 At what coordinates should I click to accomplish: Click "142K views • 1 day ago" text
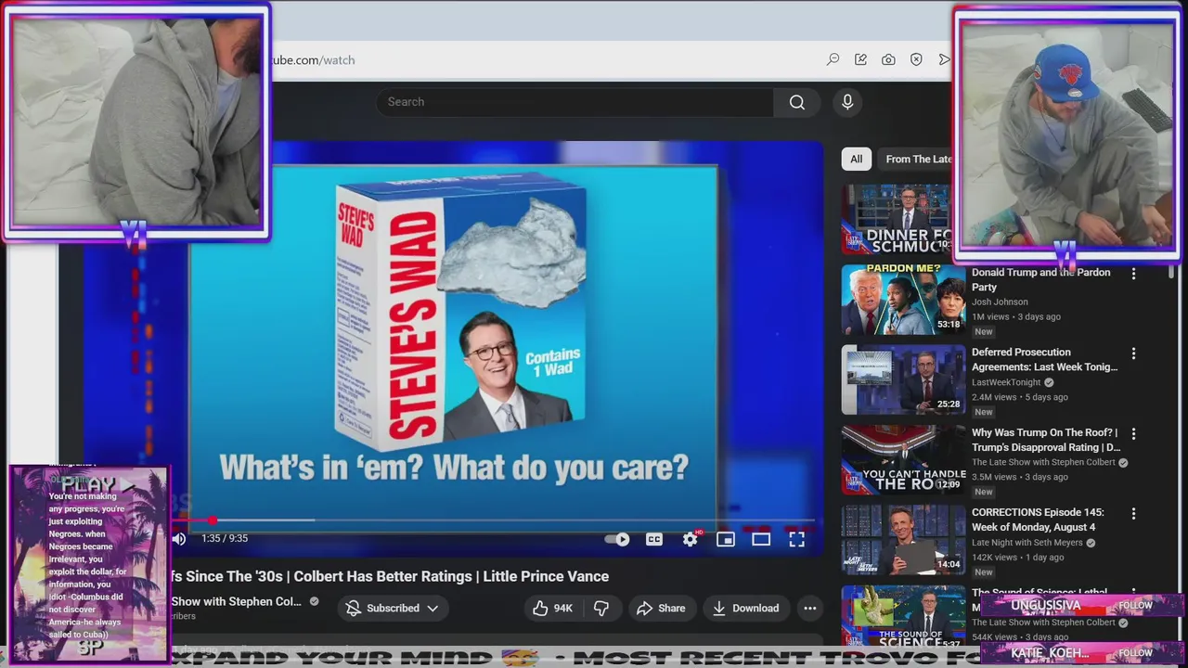(1018, 558)
